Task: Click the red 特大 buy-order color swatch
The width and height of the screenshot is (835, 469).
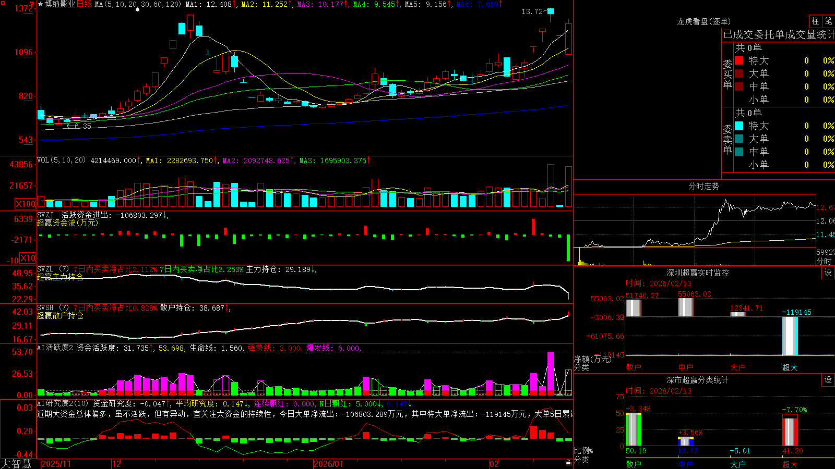Action: [739, 60]
